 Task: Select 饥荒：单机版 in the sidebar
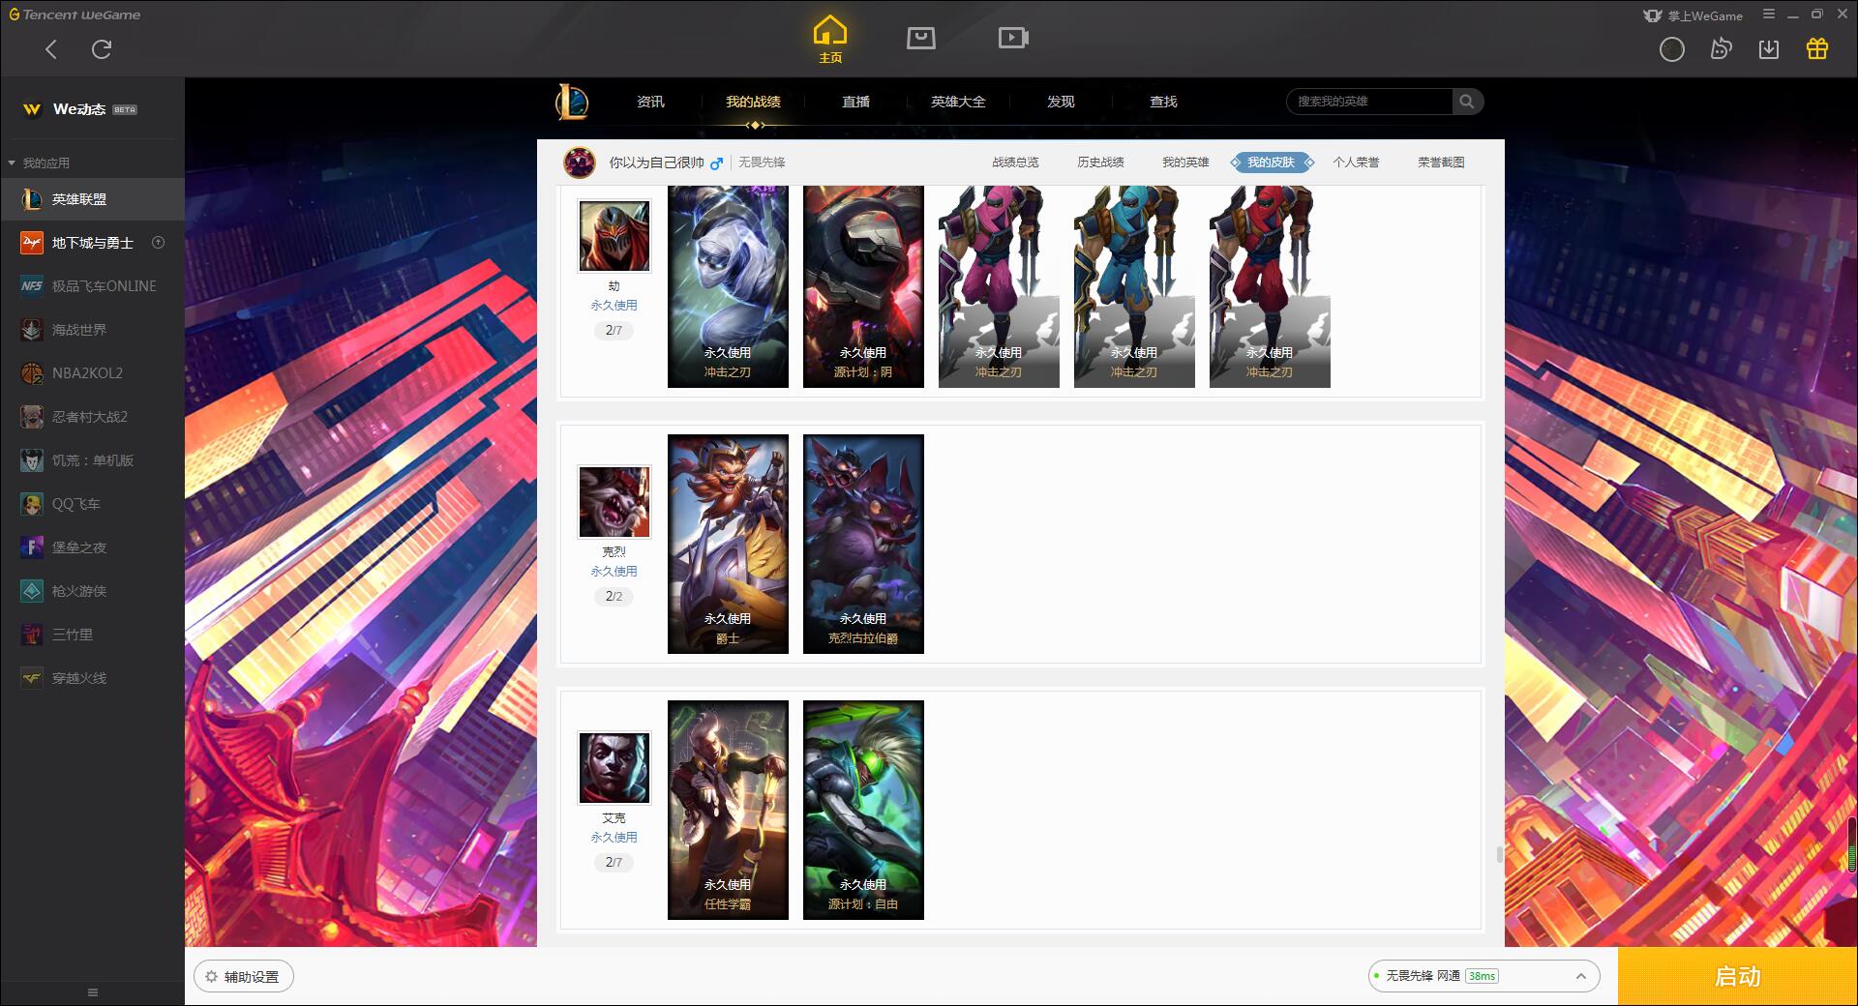pos(92,460)
